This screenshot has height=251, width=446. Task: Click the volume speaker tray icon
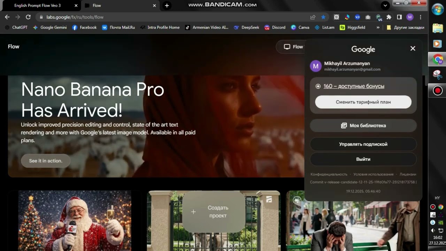tap(433, 230)
